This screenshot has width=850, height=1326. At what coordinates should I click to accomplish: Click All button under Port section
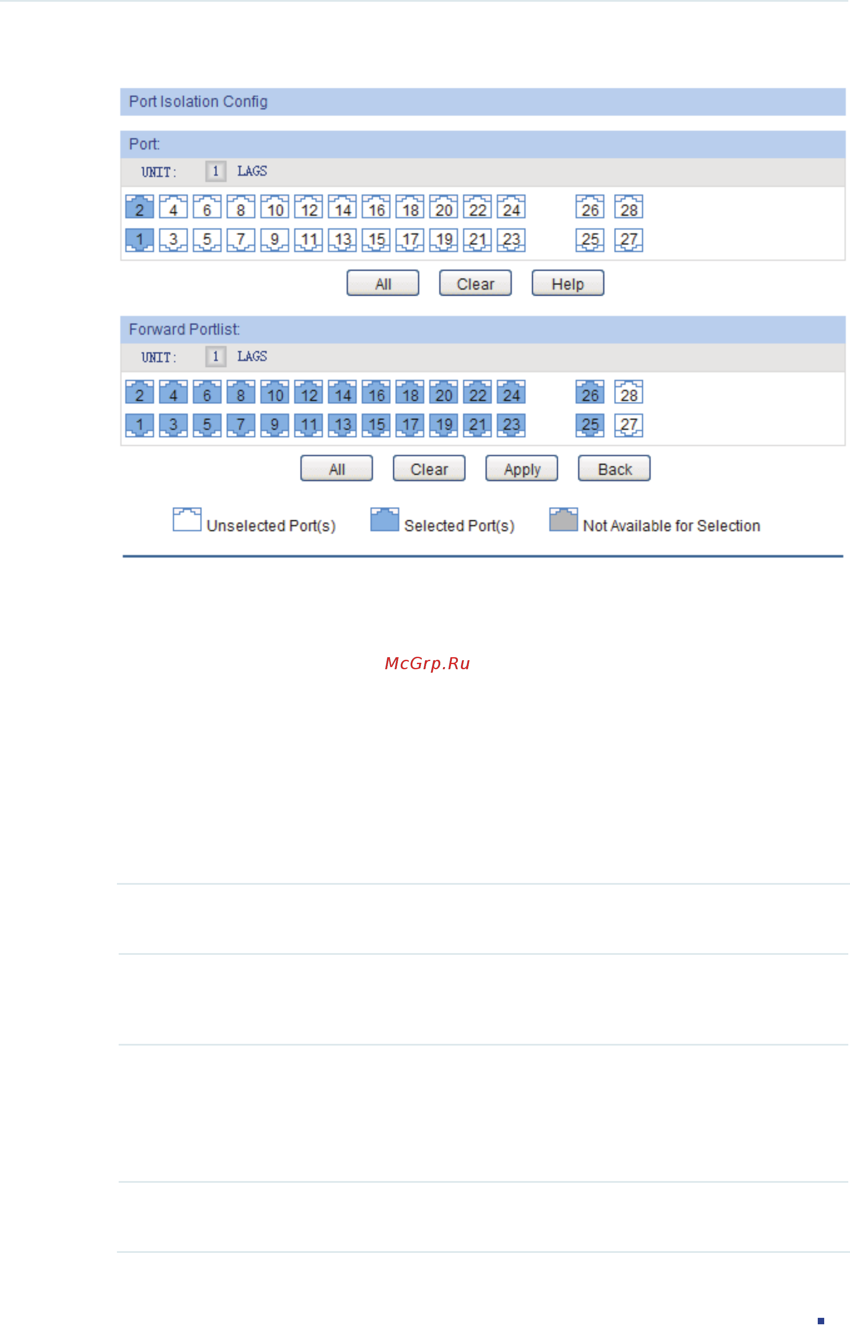(x=383, y=283)
